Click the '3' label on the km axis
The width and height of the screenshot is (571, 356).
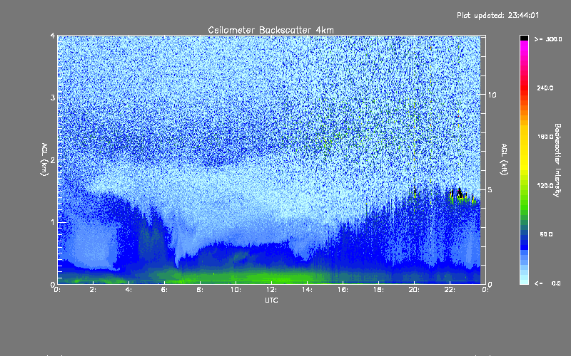point(53,98)
